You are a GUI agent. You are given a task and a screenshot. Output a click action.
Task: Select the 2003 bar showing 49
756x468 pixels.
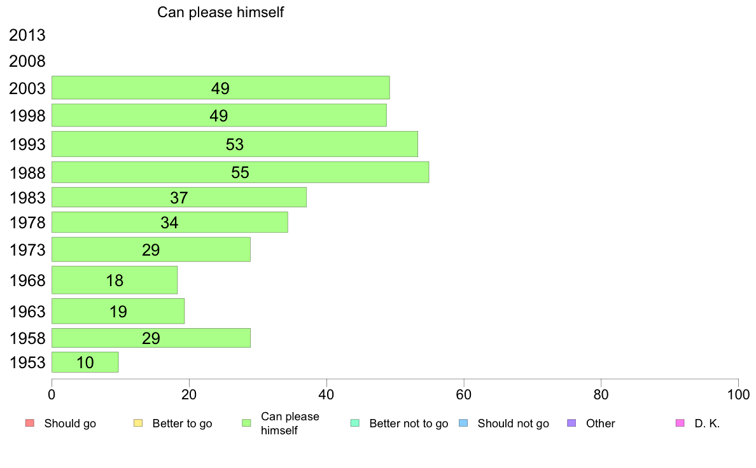click(x=221, y=88)
